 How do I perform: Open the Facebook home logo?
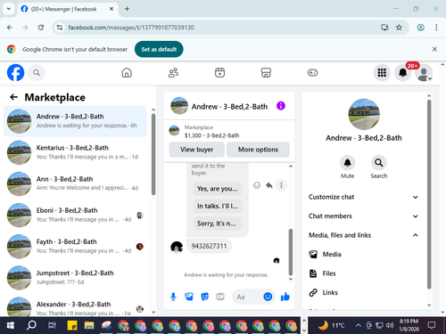[15, 72]
